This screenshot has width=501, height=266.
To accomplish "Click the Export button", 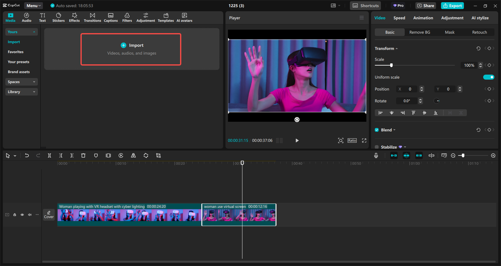I will [x=452, y=6].
